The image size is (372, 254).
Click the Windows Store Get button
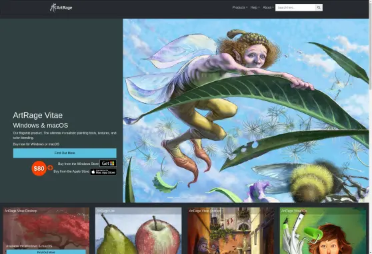108,164
